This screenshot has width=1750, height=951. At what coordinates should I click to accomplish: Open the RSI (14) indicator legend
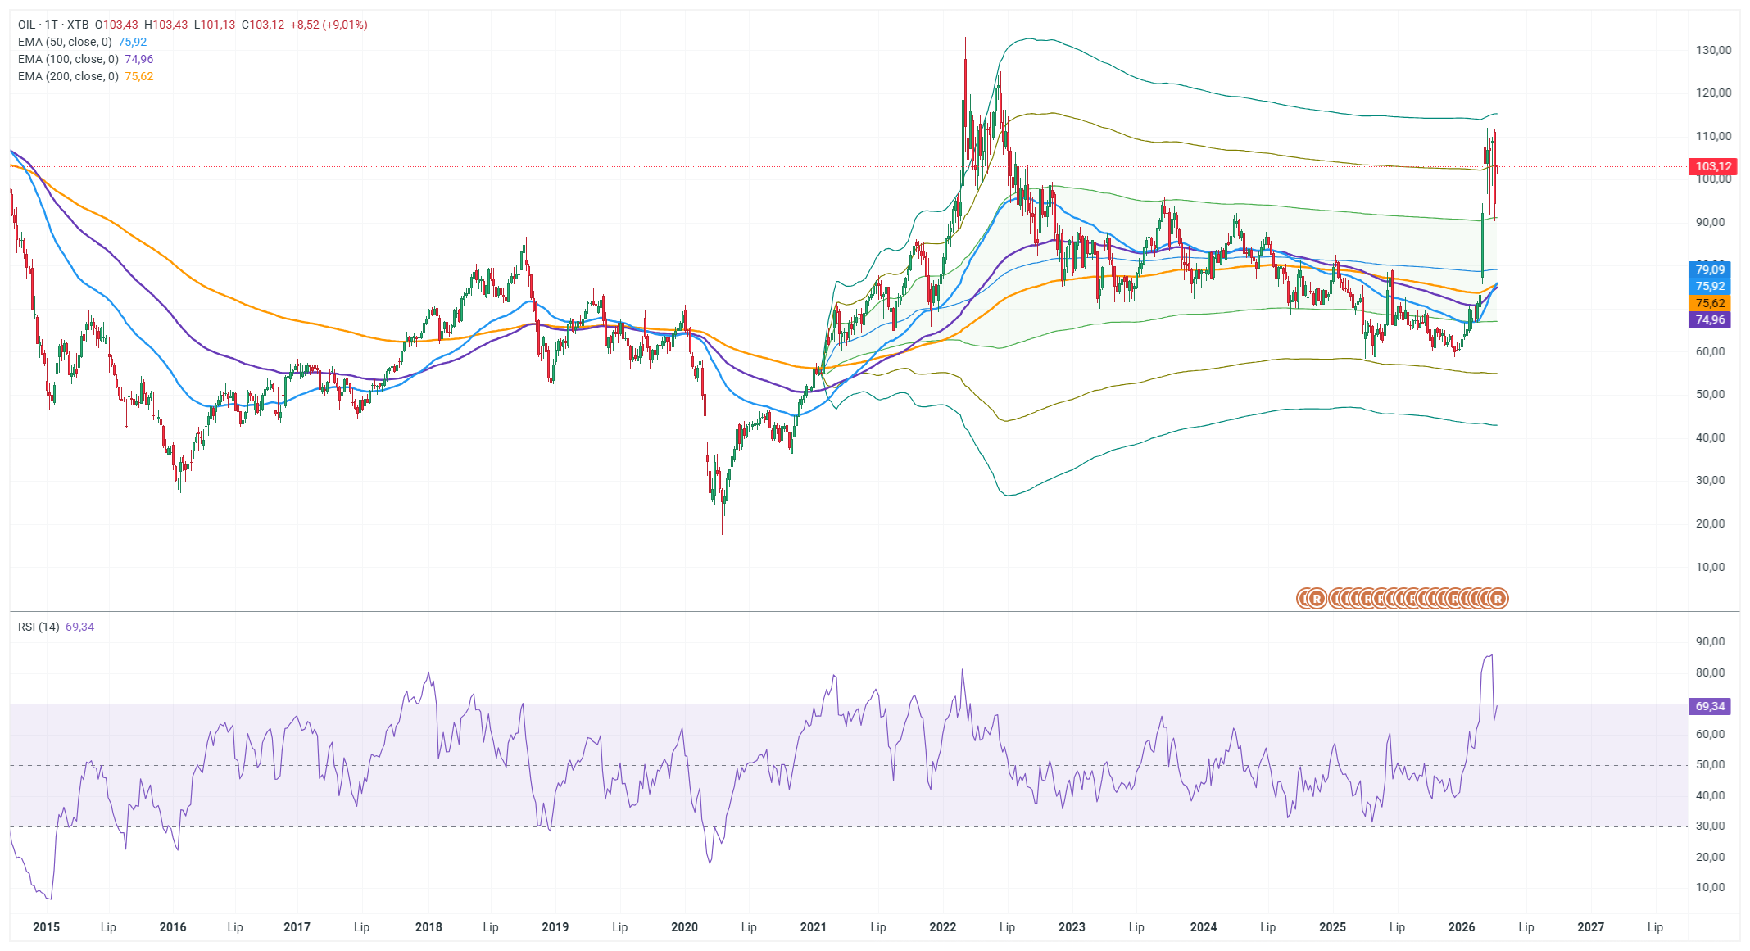tap(39, 627)
